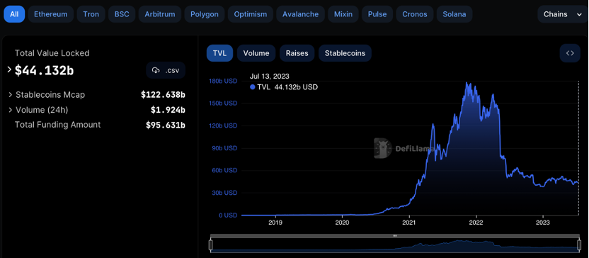The width and height of the screenshot is (589, 258).
Task: Click the 180b USD axis label
Action: [223, 82]
